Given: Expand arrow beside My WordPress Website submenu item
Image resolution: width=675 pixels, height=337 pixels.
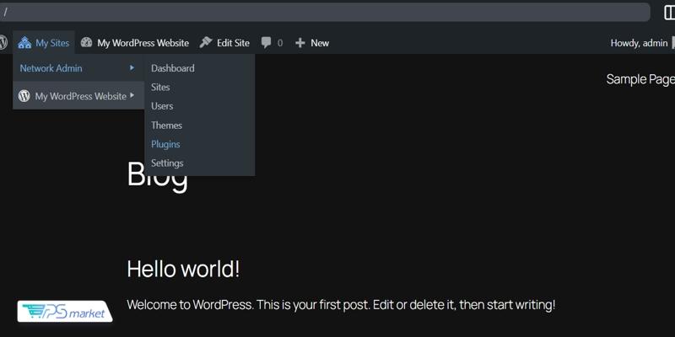Looking at the screenshot, I should coord(132,96).
